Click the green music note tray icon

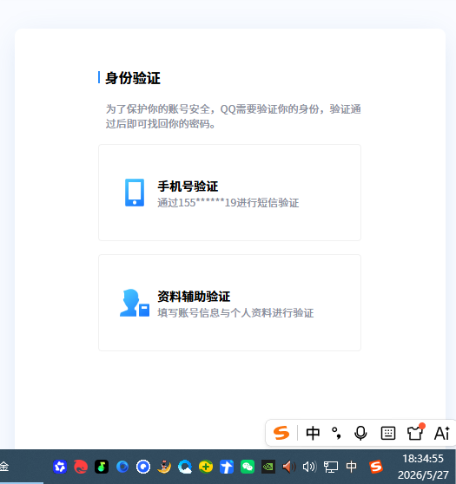tap(102, 467)
